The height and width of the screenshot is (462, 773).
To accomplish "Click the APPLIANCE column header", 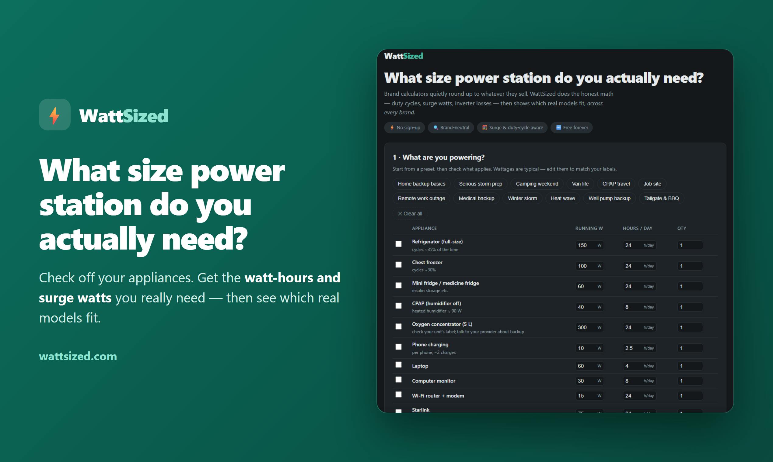I will point(424,228).
